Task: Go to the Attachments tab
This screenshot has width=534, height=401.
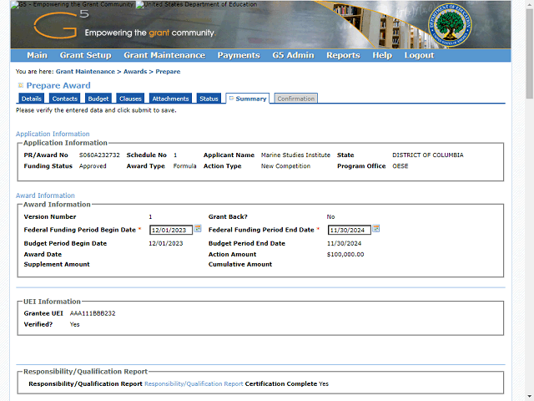Action: pos(170,99)
